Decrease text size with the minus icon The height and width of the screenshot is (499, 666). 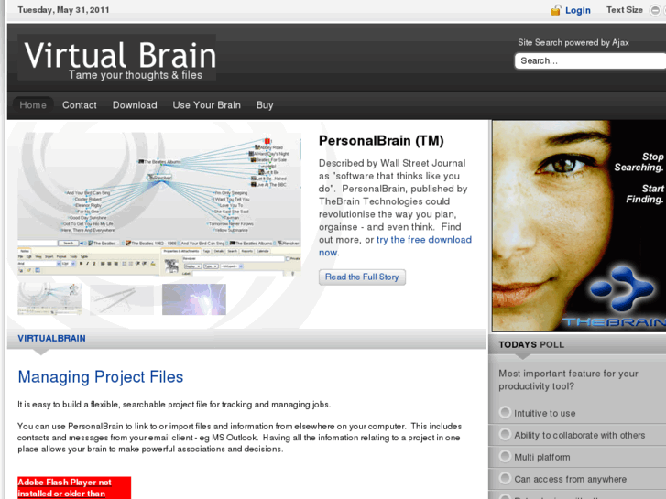(x=655, y=11)
